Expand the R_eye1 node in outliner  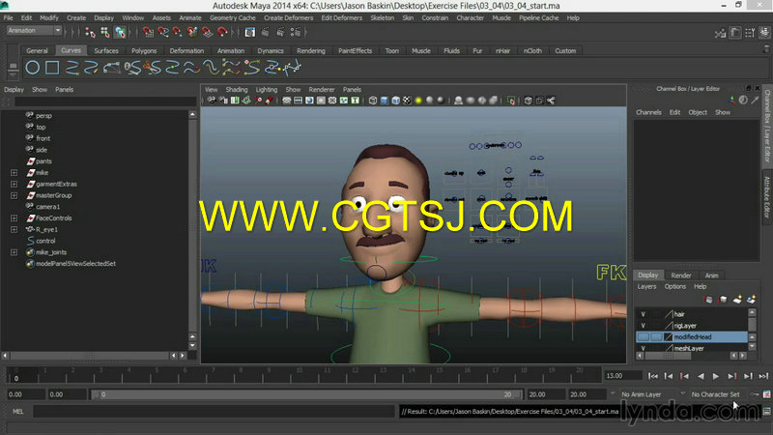pyautogui.click(x=14, y=229)
